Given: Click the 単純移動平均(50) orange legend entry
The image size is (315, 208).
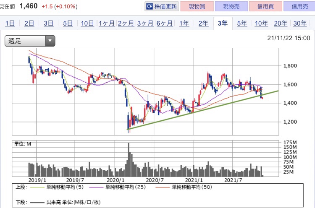Looking at the screenshot, I should coord(184,187).
